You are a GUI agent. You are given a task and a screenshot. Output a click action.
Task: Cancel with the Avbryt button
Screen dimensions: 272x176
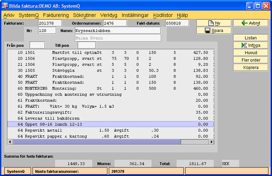(x=251, y=23)
